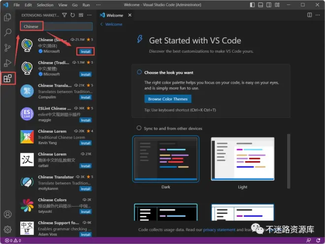Click the extensions search box with 'Chinese'
325x244 pixels.
click(x=56, y=27)
